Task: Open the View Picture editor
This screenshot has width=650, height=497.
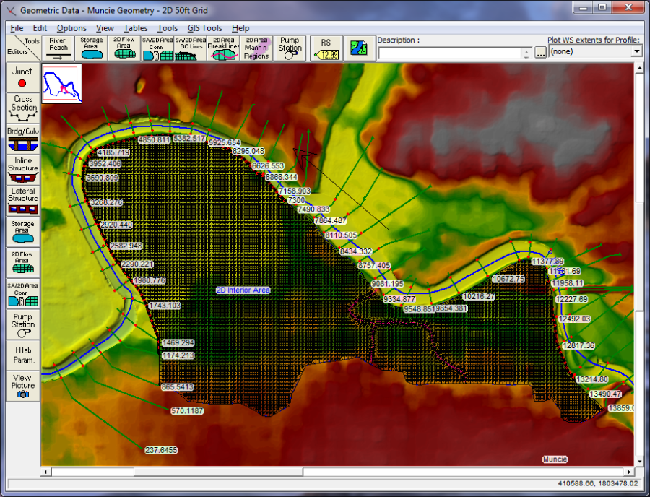Action: click(22, 386)
